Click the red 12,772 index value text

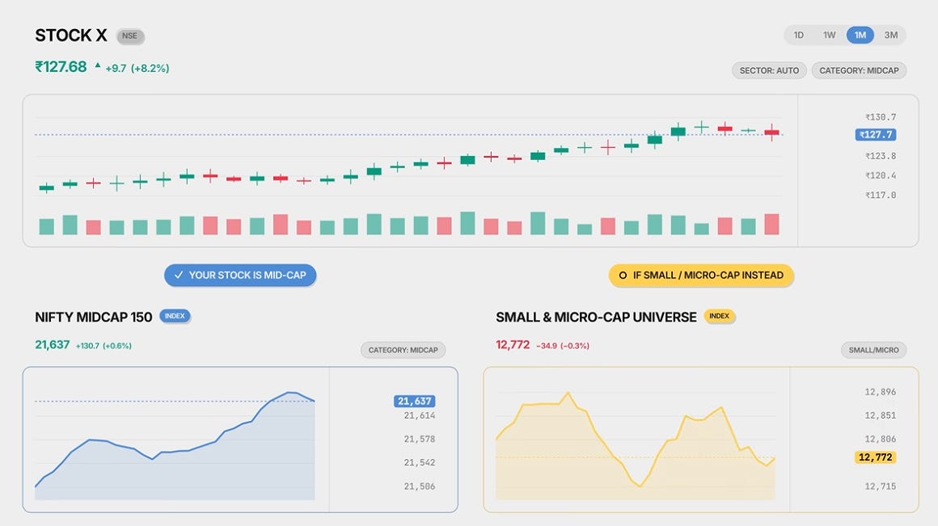513,345
